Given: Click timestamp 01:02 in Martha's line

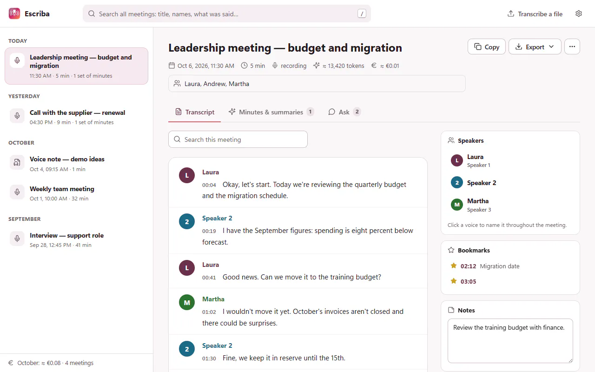Looking at the screenshot, I should [209, 312].
